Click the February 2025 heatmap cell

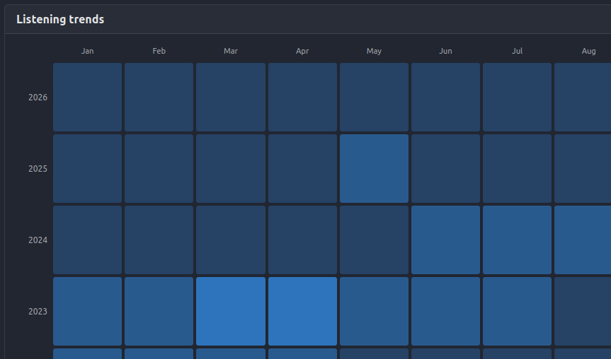point(159,168)
